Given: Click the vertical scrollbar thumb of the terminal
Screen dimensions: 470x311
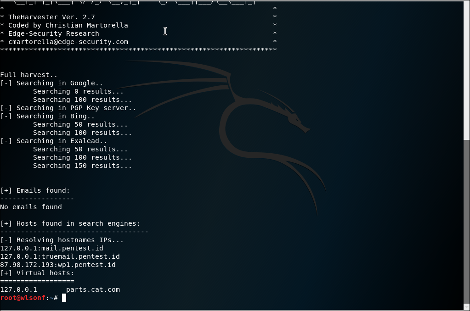Looking at the screenshot, I should point(466,222).
